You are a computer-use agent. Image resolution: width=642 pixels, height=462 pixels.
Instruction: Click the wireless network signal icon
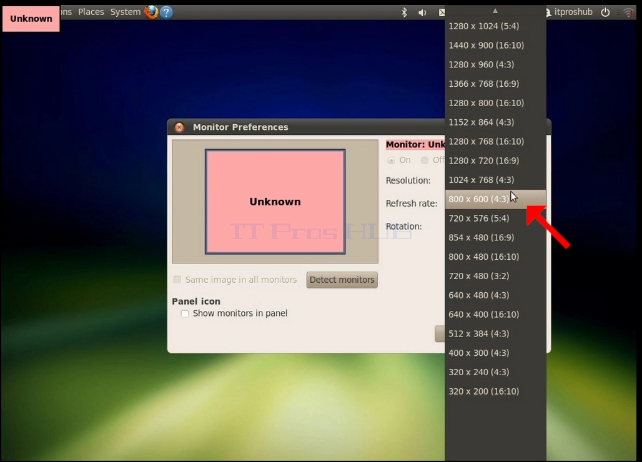pos(628,12)
